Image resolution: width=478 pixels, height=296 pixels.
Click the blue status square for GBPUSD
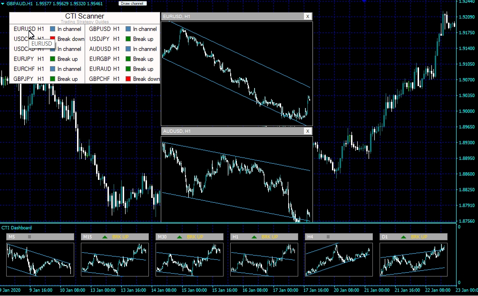[128, 29]
